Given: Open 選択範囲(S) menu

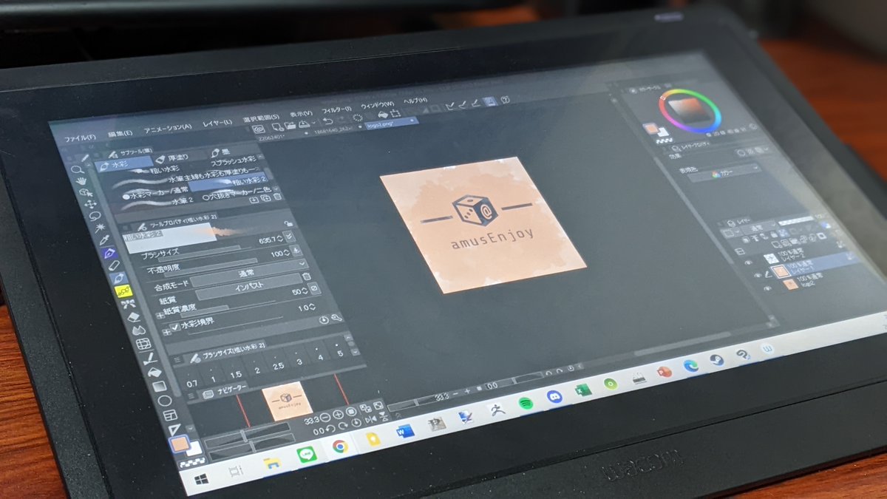Looking at the screenshot, I should pyautogui.click(x=261, y=118).
